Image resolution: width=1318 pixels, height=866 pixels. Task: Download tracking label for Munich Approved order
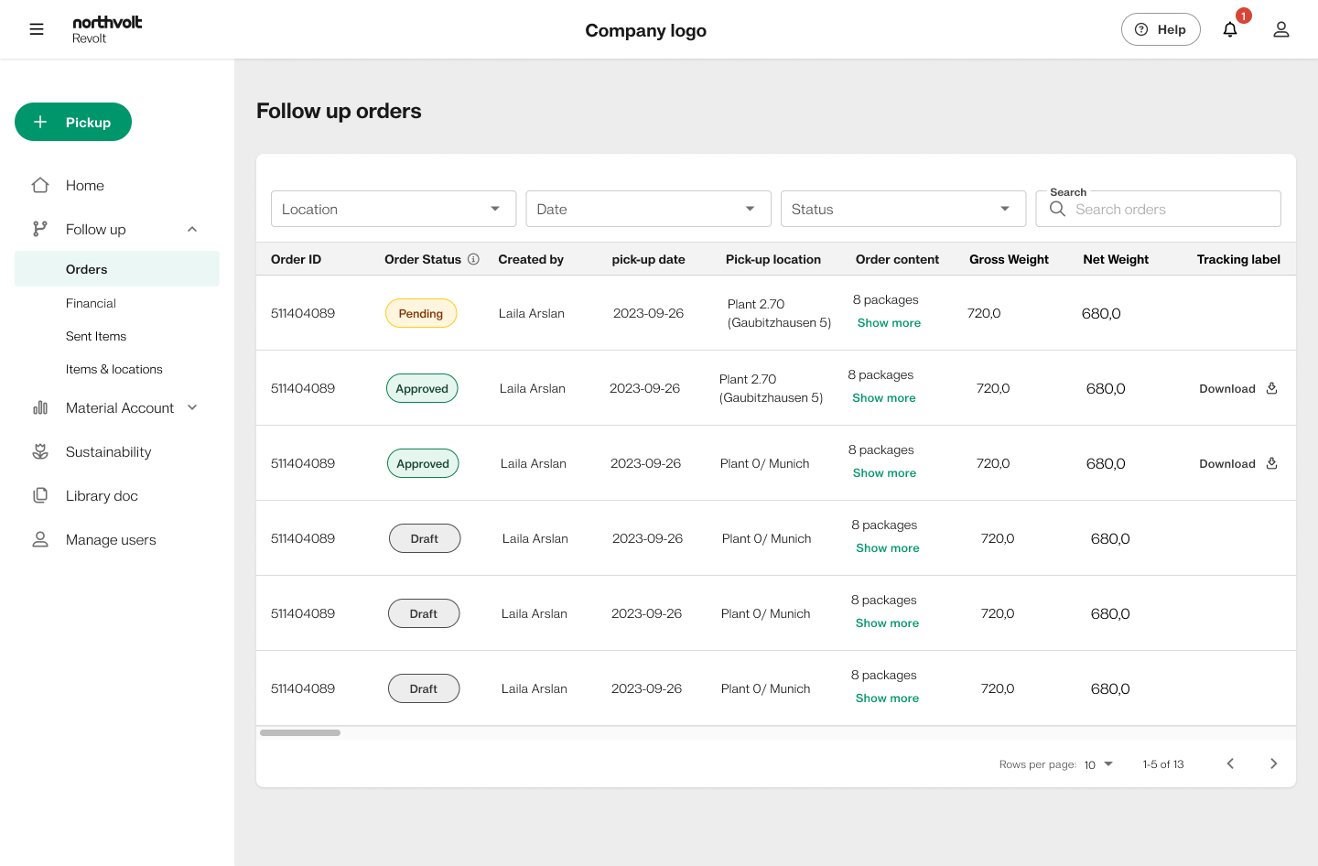point(1238,463)
